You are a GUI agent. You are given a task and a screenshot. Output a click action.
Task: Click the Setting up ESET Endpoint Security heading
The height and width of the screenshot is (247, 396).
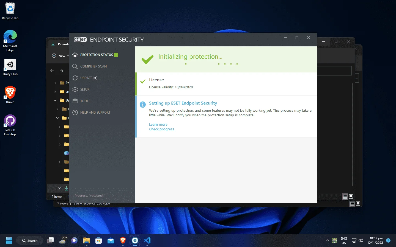pos(183,103)
